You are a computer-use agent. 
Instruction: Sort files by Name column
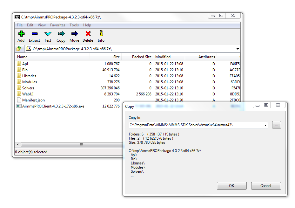point(52,57)
